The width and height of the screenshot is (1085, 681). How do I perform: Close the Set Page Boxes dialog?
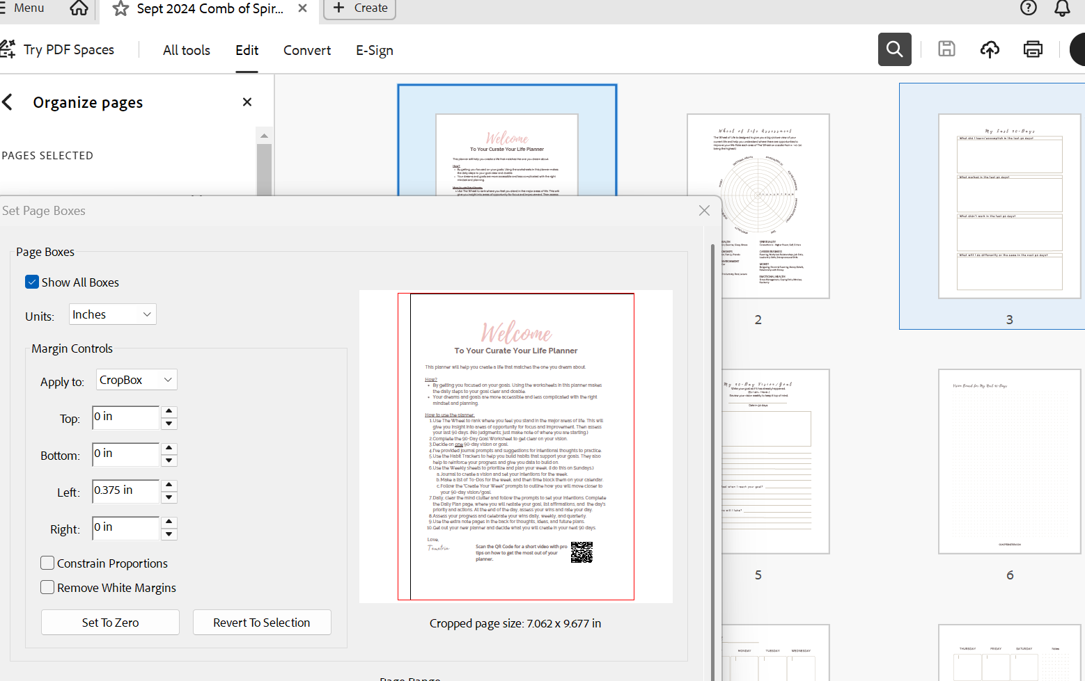point(704,211)
